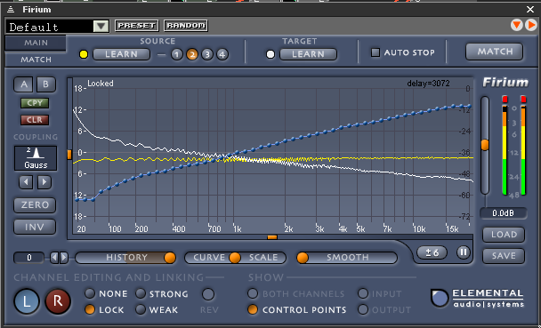Toggle the REV option

point(208,294)
